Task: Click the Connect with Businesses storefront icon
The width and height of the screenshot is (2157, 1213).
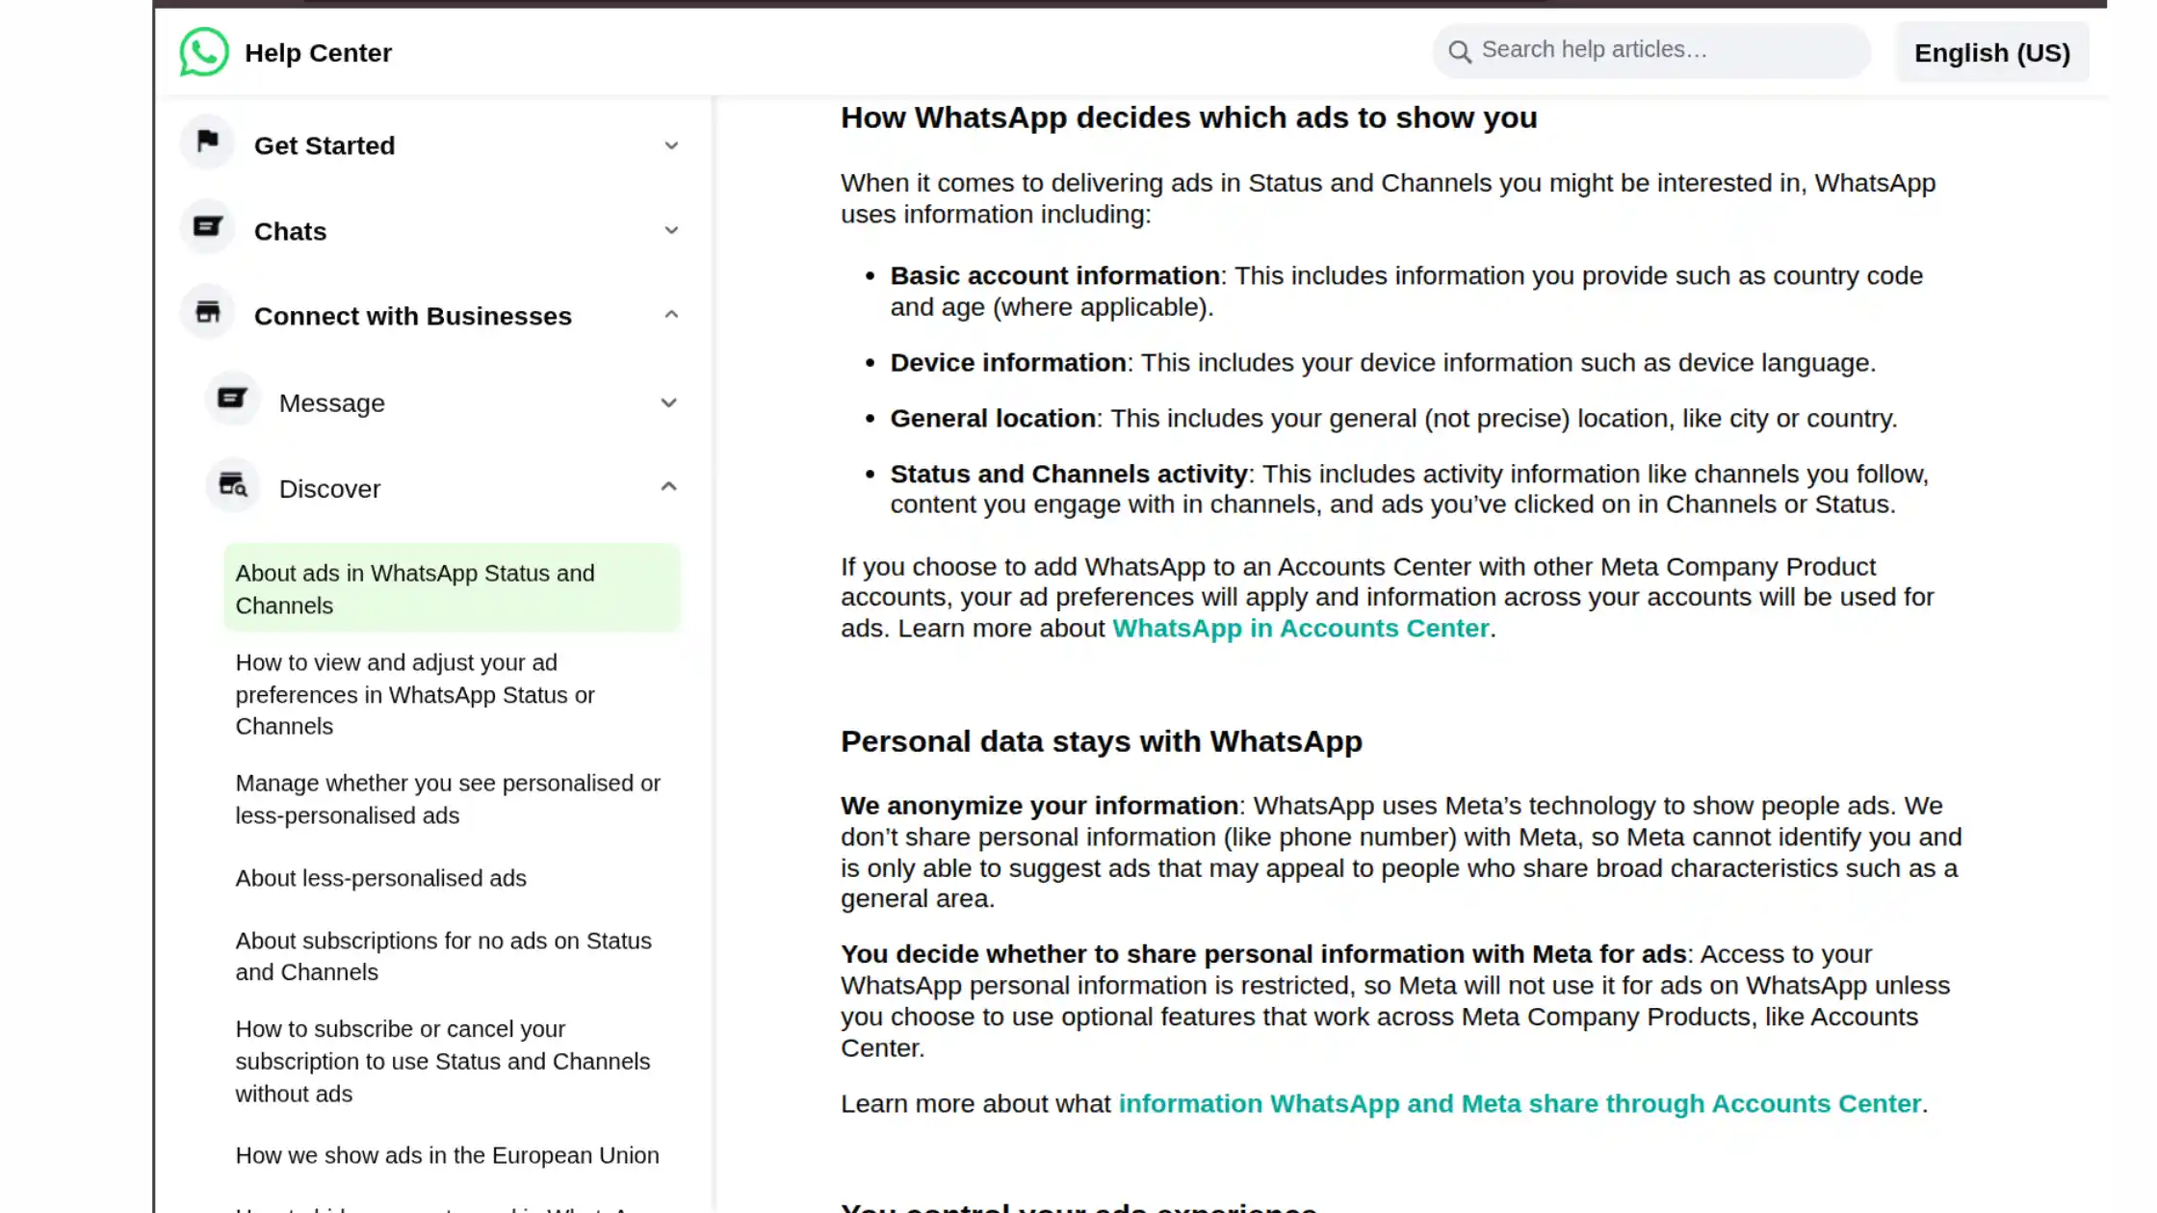Action: point(208,312)
